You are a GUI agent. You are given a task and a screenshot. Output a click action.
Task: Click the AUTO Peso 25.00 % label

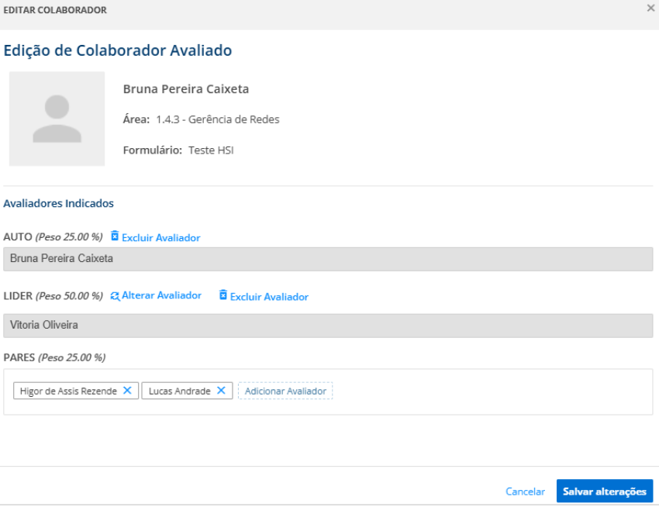coord(53,237)
